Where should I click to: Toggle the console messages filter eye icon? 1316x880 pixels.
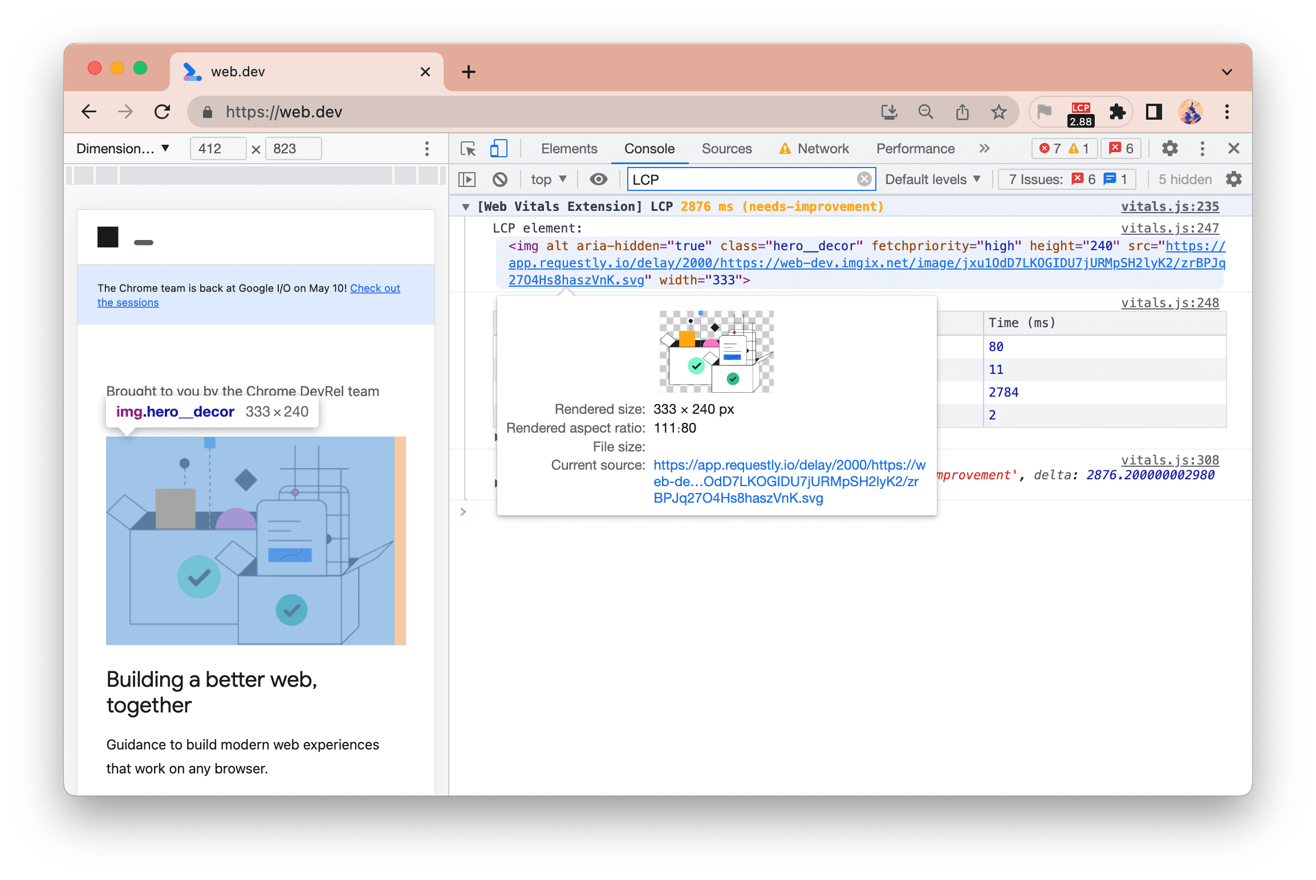click(x=598, y=179)
